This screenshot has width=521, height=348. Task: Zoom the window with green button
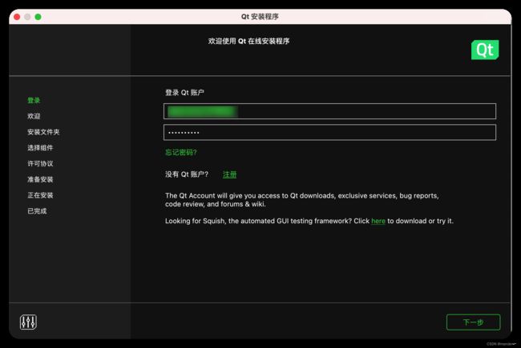[38, 17]
